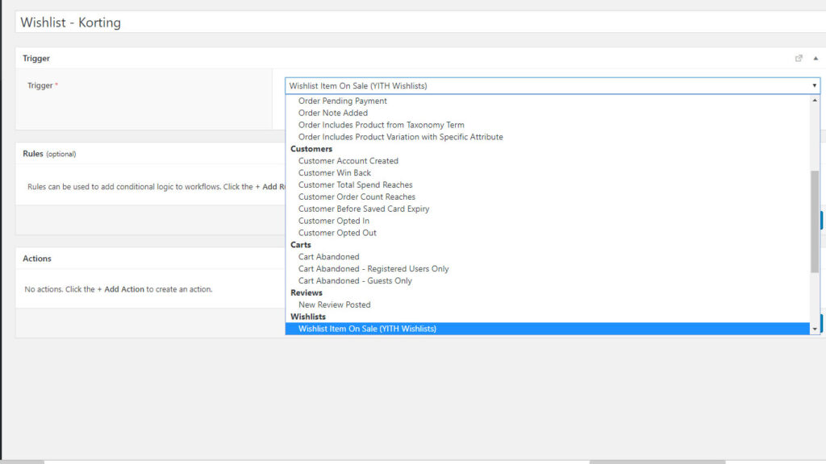
Task: Click the Carts group label in list
Action: point(301,245)
